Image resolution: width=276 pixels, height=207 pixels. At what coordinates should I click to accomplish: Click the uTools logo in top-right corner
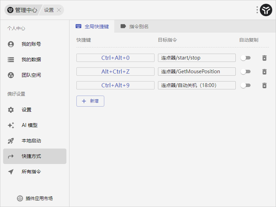266,10
